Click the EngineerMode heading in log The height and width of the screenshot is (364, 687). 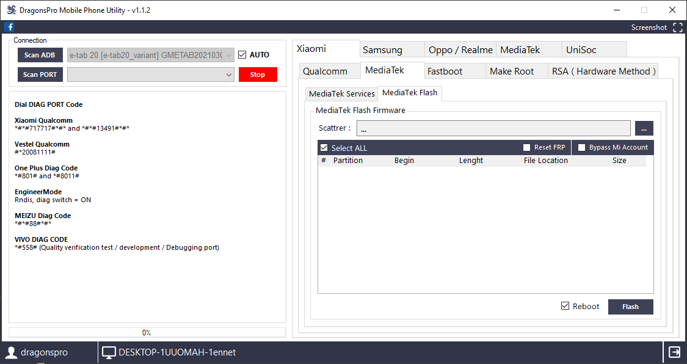[38, 192]
